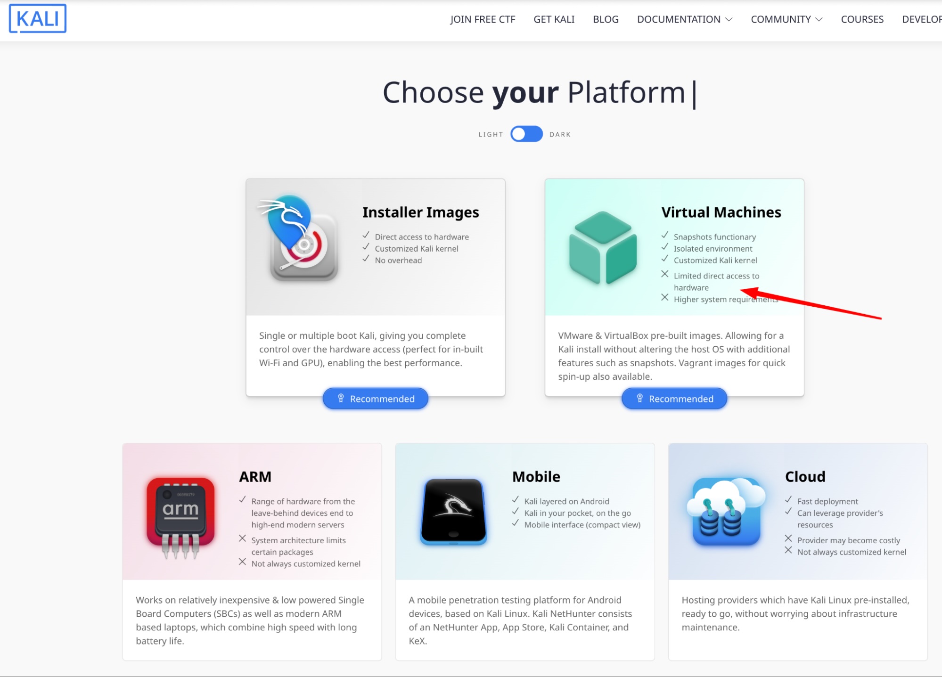The width and height of the screenshot is (942, 677).
Task: Click lightbulb icon on Virtual Machines Recommended badge
Action: pyautogui.click(x=639, y=399)
